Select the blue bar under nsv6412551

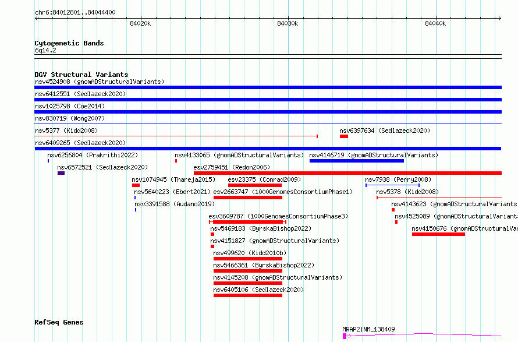coord(268,100)
